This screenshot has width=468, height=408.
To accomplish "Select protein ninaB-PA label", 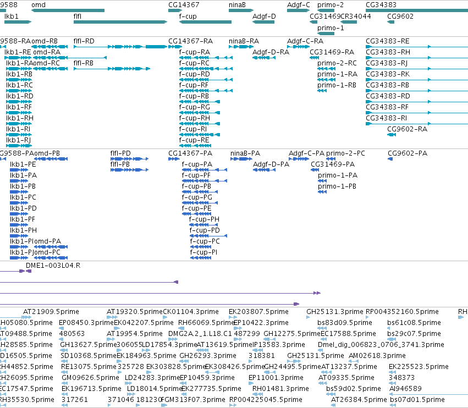I will tap(245, 153).
